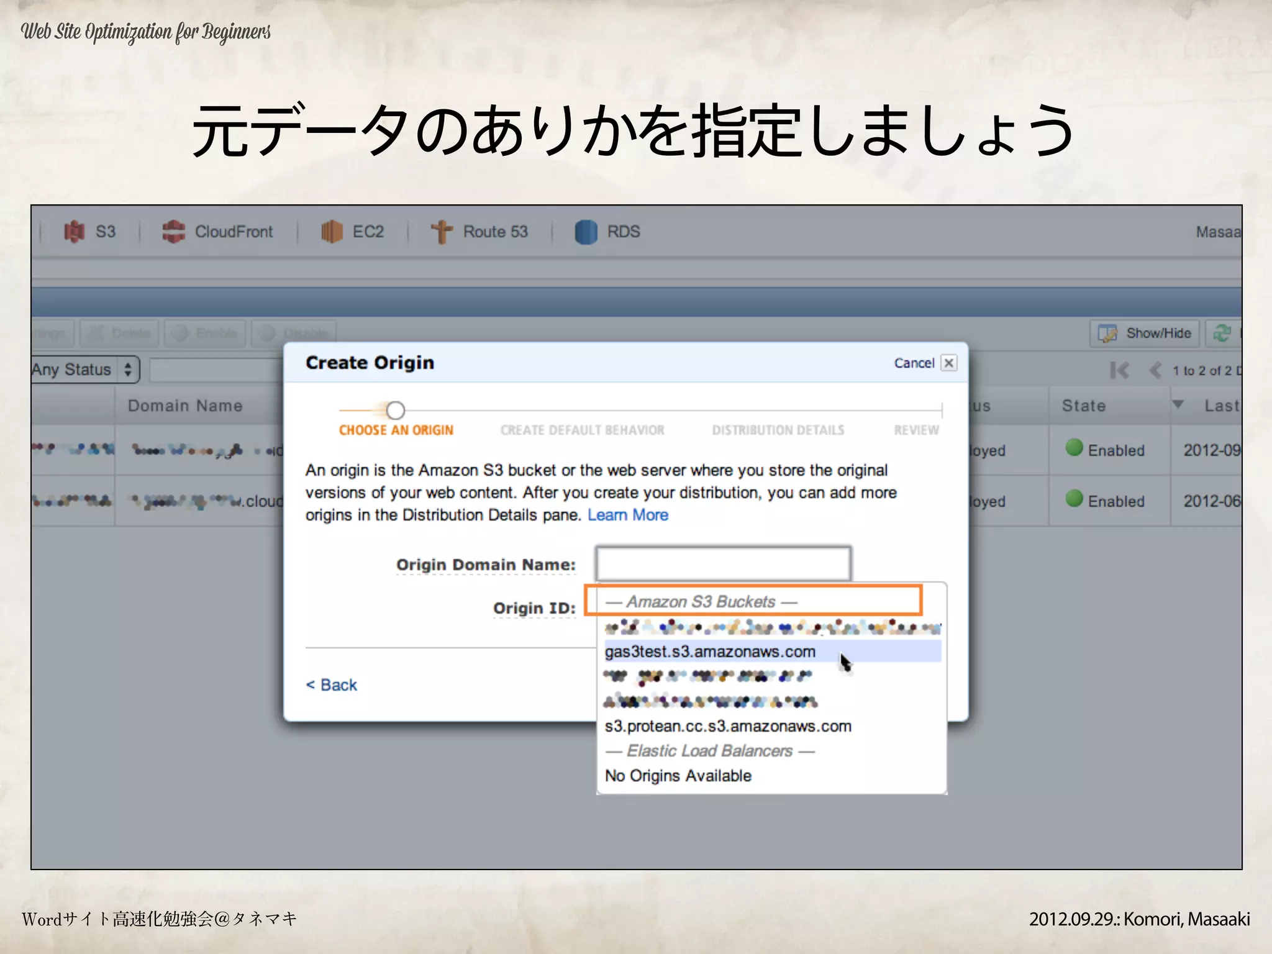
Task: Click the Enabled state in 2012-09 row
Action: click(1105, 450)
